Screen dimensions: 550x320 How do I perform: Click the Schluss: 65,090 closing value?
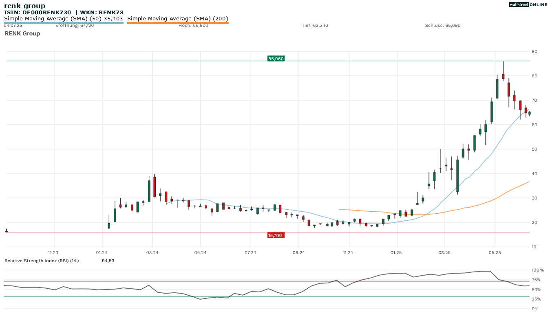pos(442,25)
